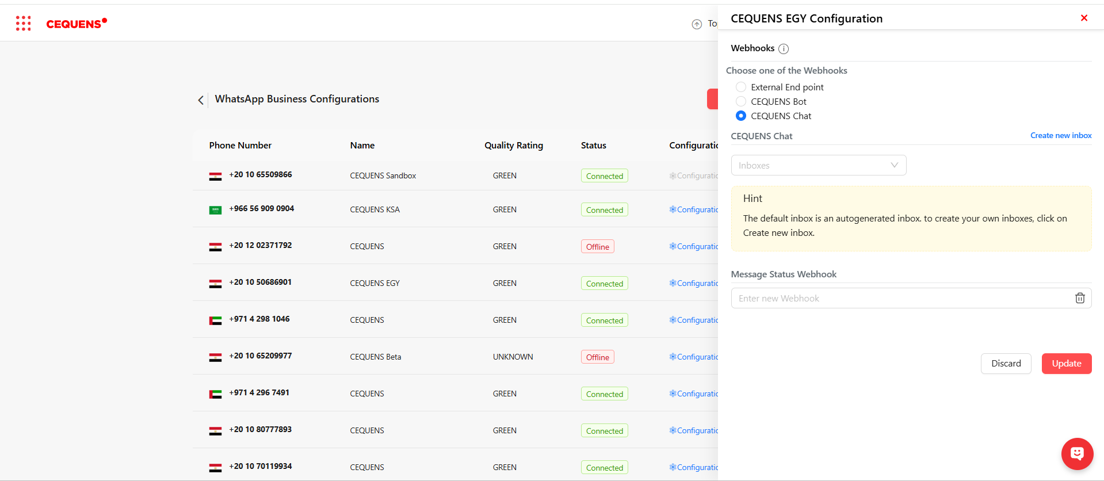Open Configuration link for +971 4 296 7491

(x=693, y=394)
